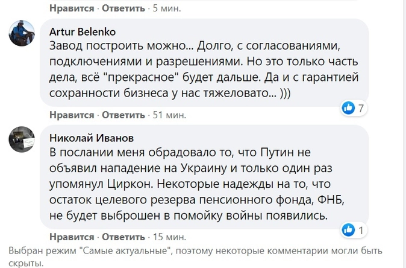Click Нравится under the topmost comment
The height and width of the screenshot is (268, 406).
click(72, 8)
